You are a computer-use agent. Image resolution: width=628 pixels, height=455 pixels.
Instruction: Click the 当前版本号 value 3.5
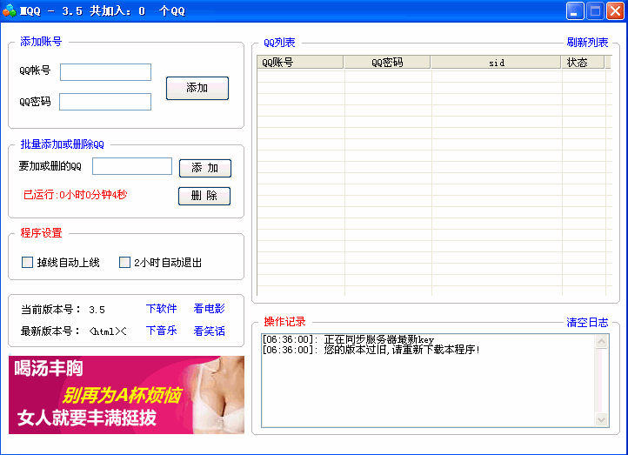(97, 310)
